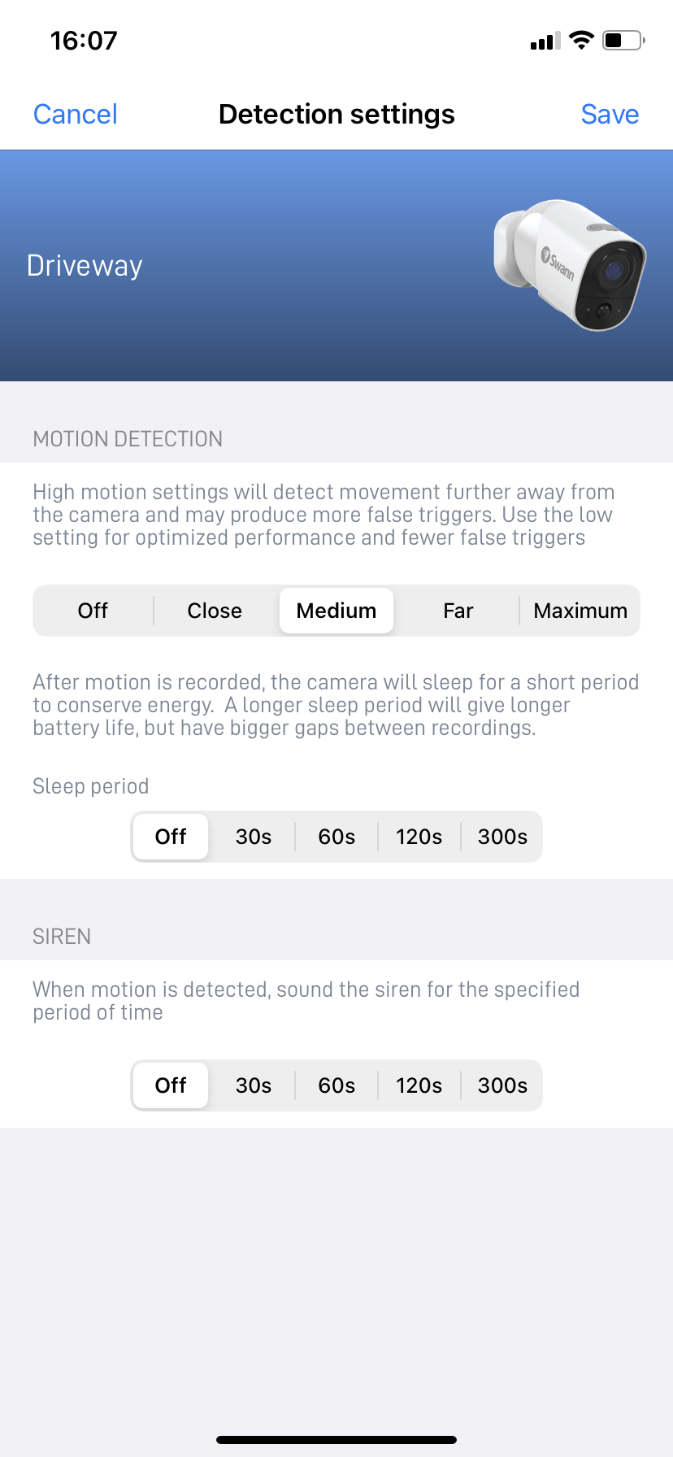Turn motion detection Off
The image size is (673, 1457).
pos(93,611)
